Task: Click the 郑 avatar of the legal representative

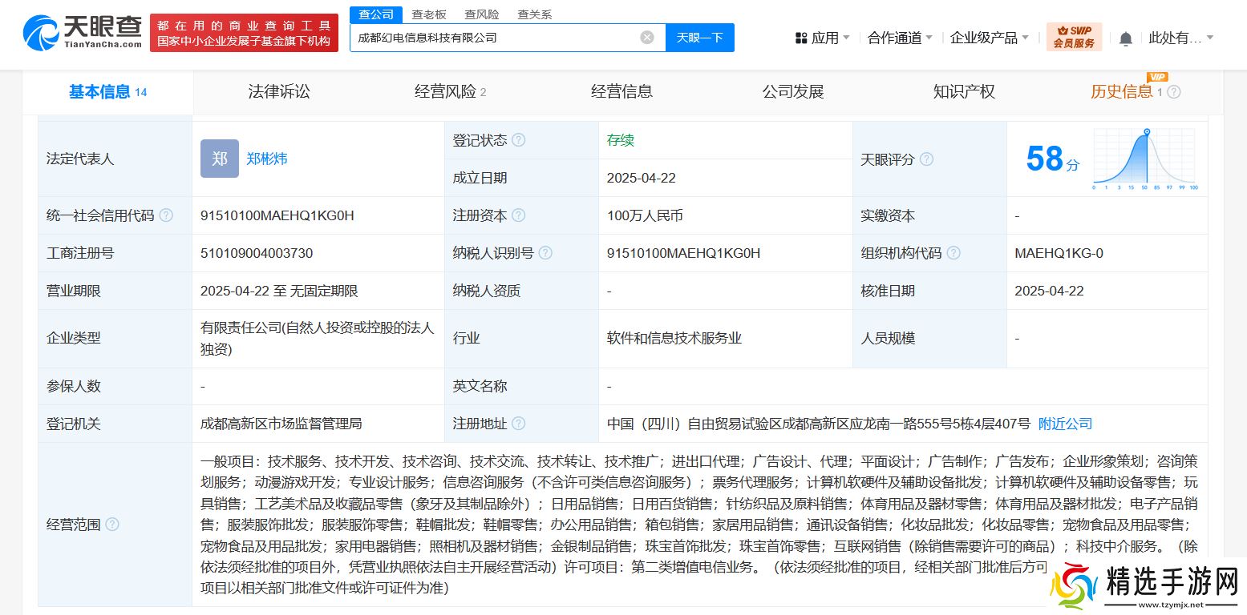Action: pos(220,159)
